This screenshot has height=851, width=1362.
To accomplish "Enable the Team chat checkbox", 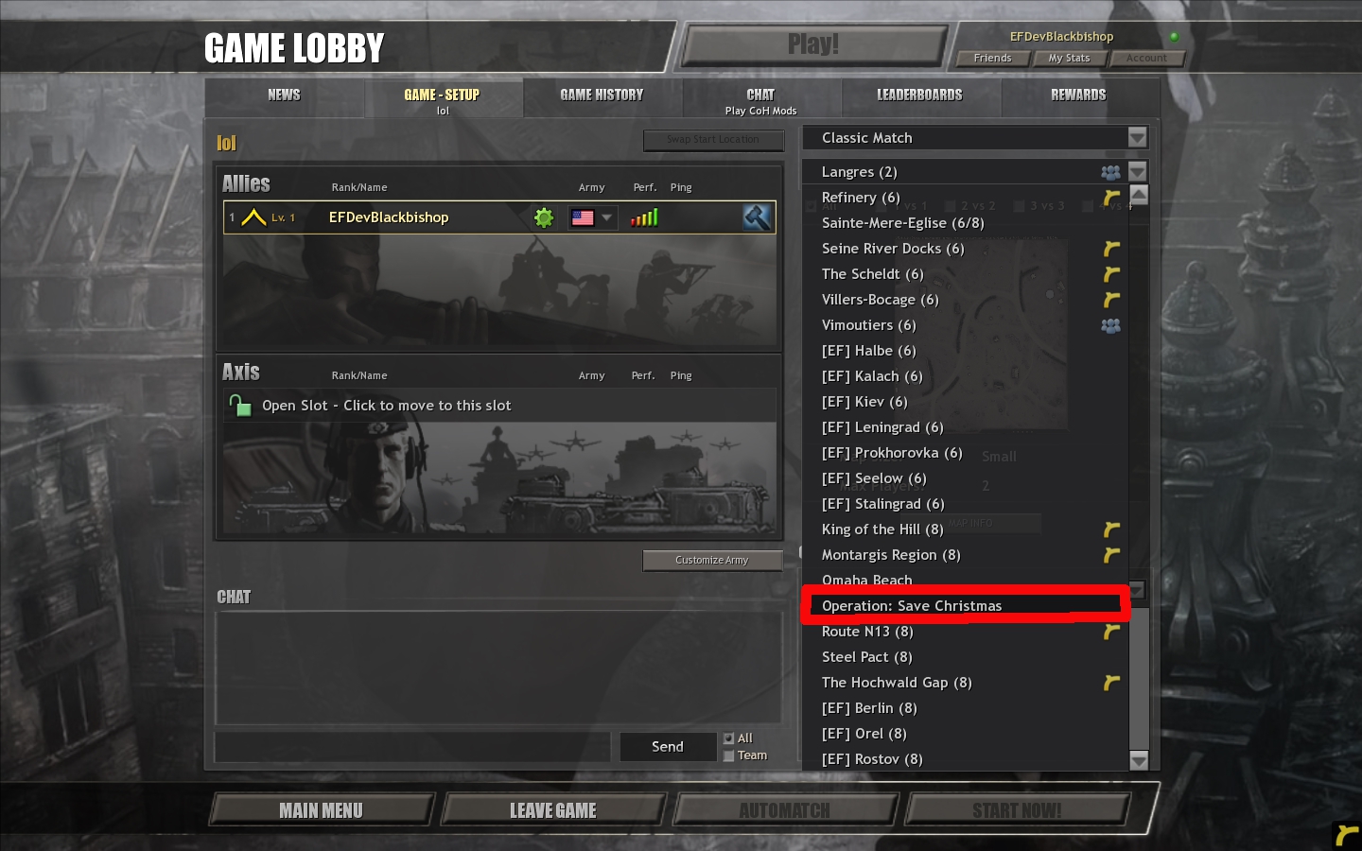I will coord(728,755).
